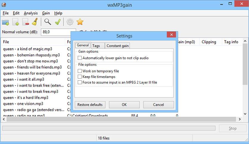Click the Add folder toolbar icon

click(x=6, y=22)
